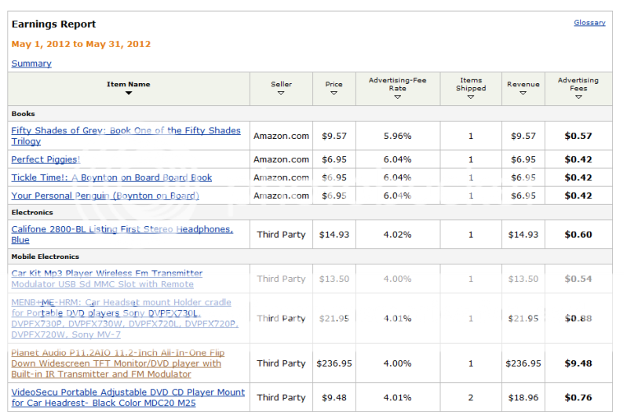Click the $0.57 advertising fee cell
The width and height of the screenshot is (627, 416).
pyautogui.click(x=578, y=136)
